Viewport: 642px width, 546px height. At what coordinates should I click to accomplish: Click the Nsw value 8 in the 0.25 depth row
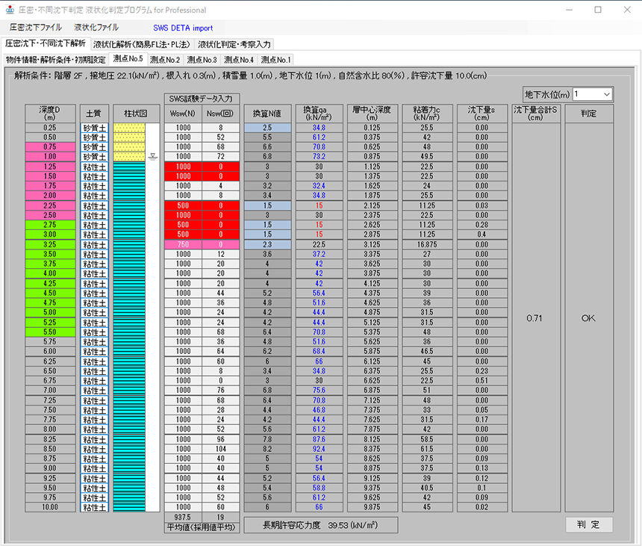(x=221, y=128)
